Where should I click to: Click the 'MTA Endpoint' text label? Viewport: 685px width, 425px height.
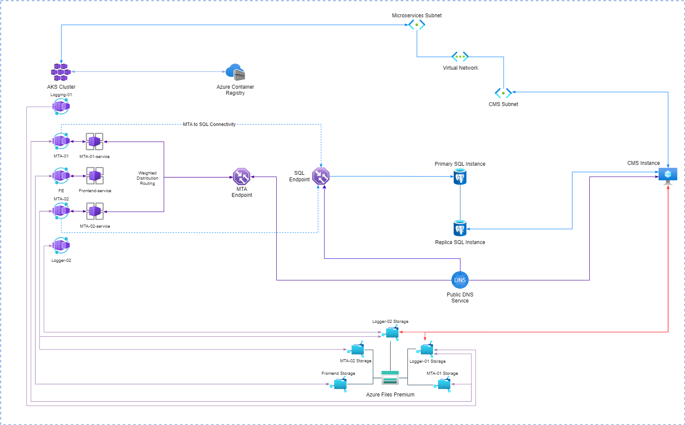242,192
